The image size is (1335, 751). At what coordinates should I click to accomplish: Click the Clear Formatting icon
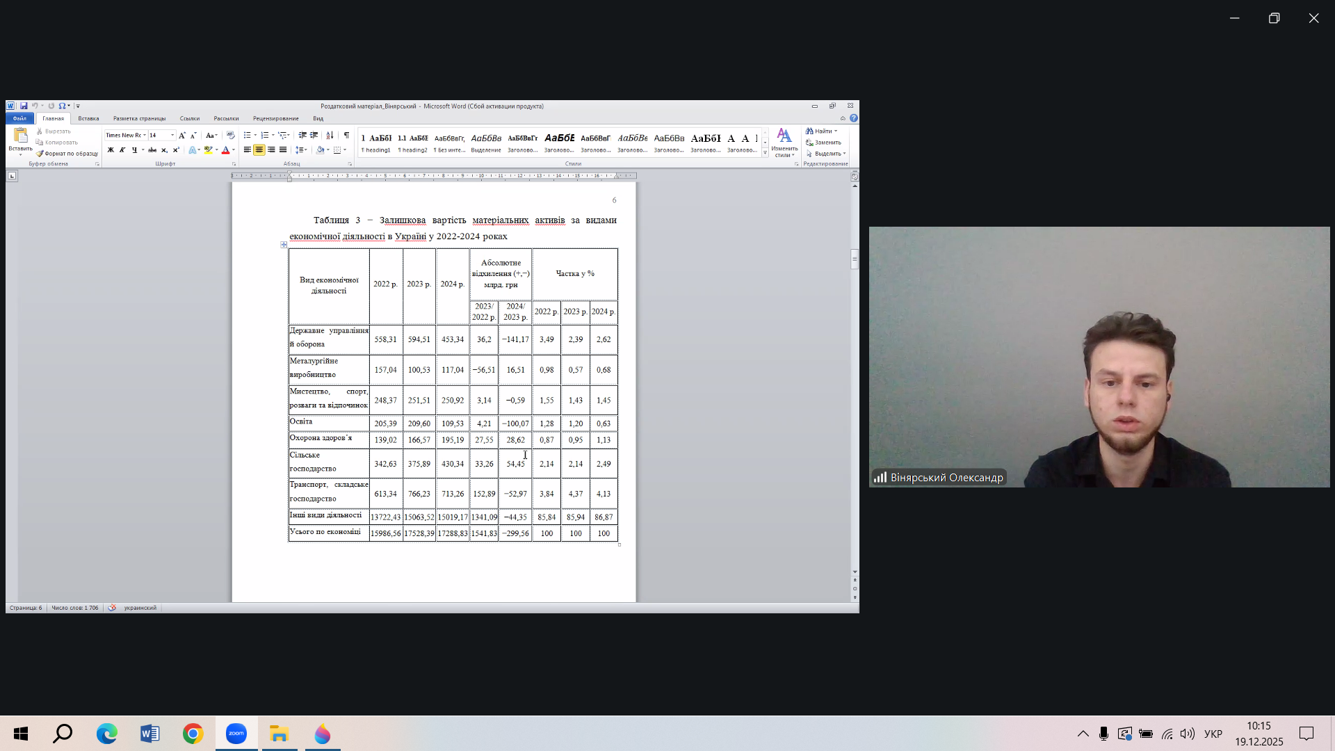tap(231, 135)
